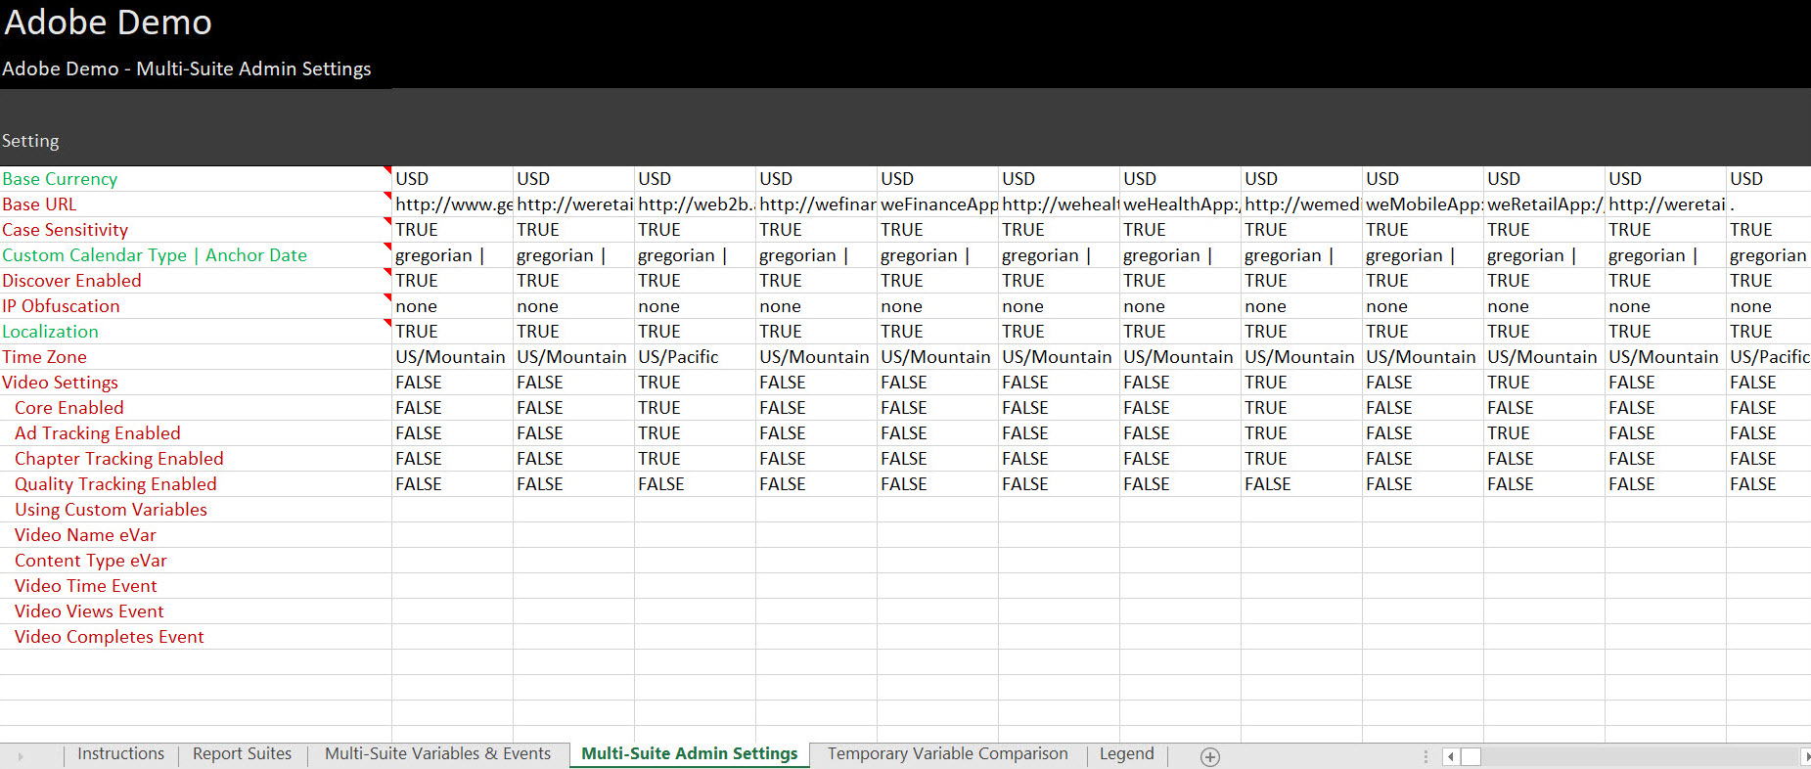Click horizontal scrollbar left arrow
The image size is (1811, 769).
1450,756
